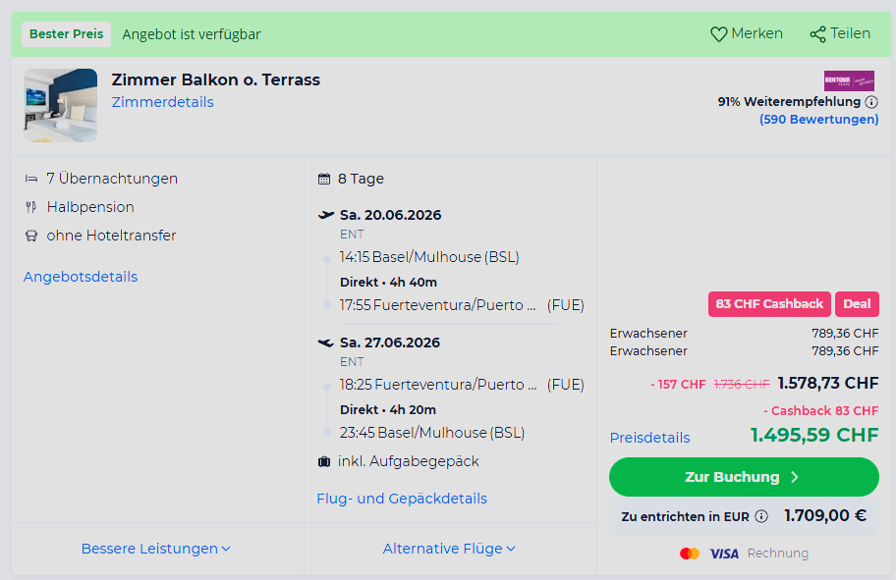
Task: Open Flug- und Gepäckdetails link
Action: 402,499
